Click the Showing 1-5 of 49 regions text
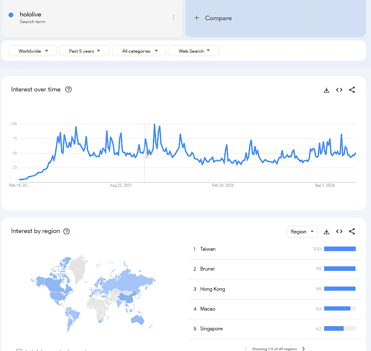This screenshot has width=371, height=351. pos(274,349)
